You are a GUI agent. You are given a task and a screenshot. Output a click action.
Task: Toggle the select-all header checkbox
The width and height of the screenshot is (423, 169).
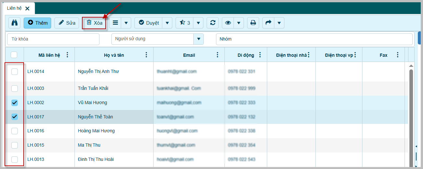[x=14, y=55]
